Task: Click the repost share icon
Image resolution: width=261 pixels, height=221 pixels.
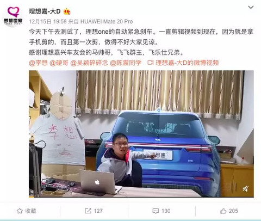Action: pos(88,211)
